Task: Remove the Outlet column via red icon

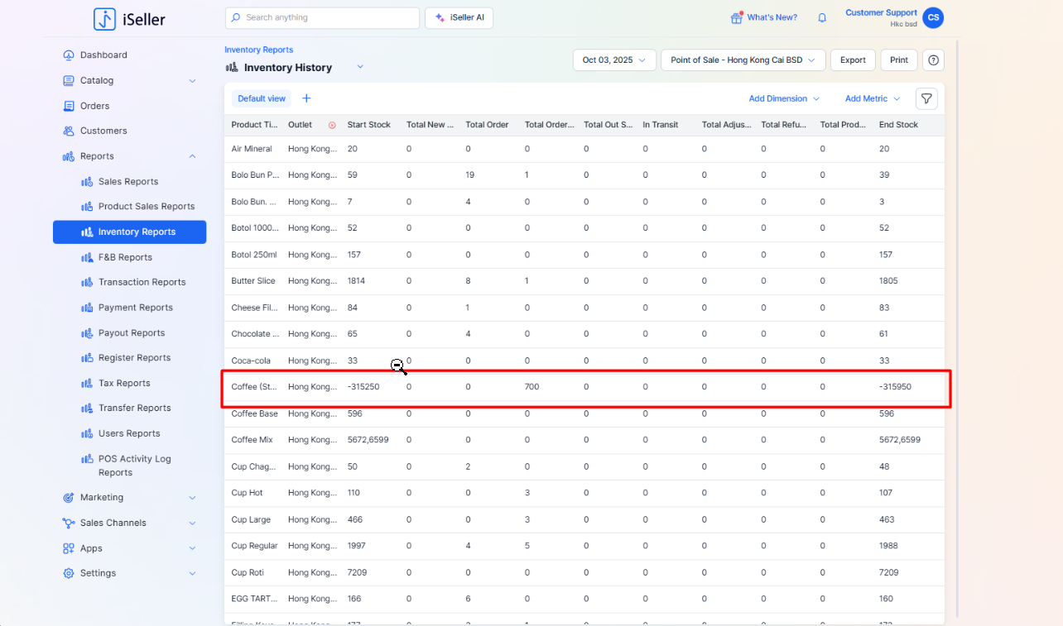Action: (x=332, y=125)
